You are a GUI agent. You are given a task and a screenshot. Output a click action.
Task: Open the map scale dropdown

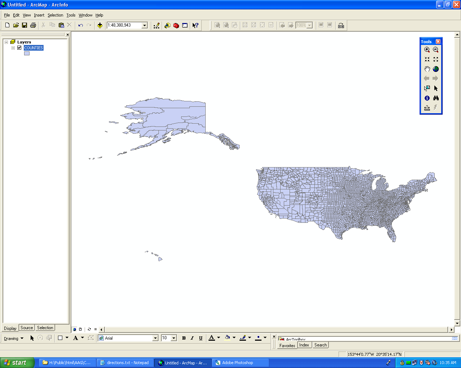[144, 25]
